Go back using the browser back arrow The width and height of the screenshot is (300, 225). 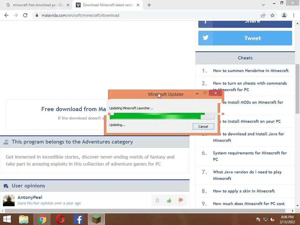point(6,15)
